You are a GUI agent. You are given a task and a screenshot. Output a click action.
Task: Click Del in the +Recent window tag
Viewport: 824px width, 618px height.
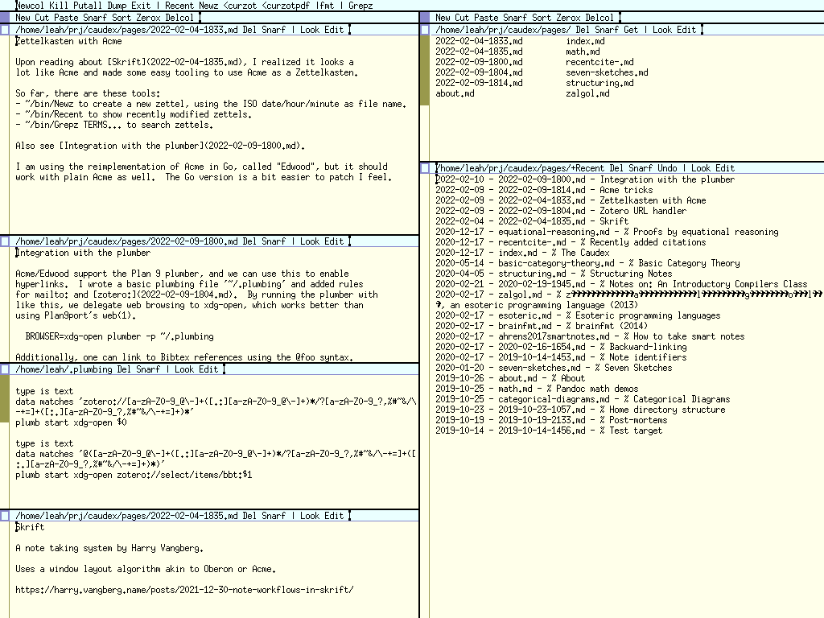point(616,168)
